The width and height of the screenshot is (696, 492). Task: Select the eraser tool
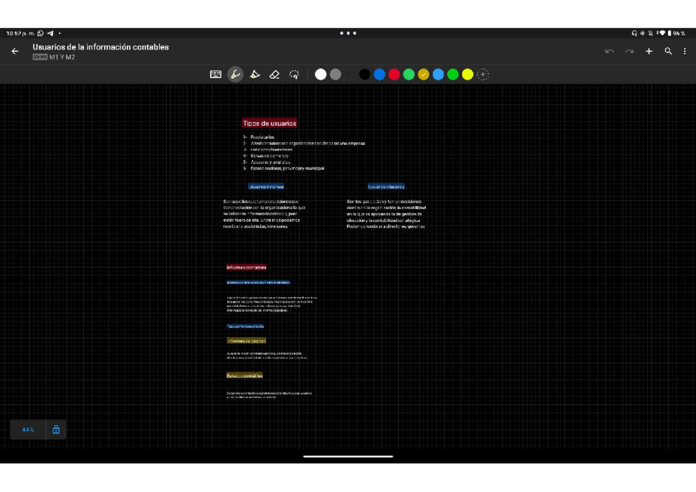(x=275, y=74)
